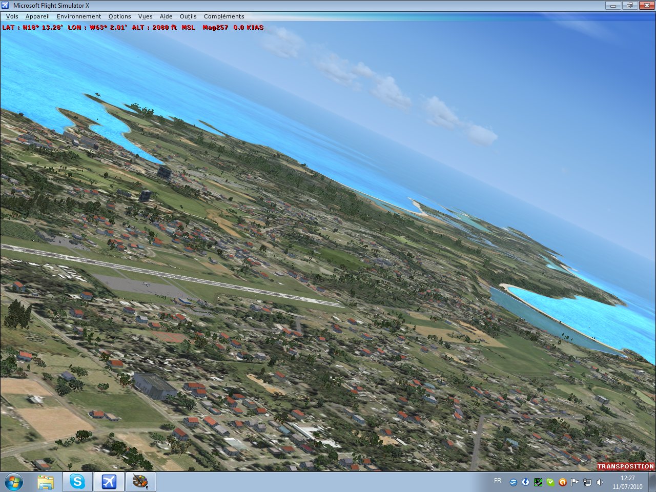Open the Environnement menu
Viewport: 656px width, 492px height.
79,16
